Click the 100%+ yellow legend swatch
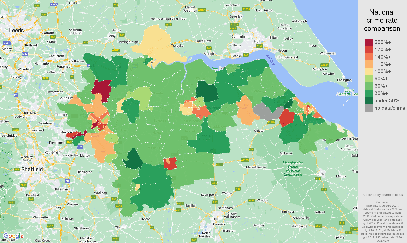 coord(369,72)
